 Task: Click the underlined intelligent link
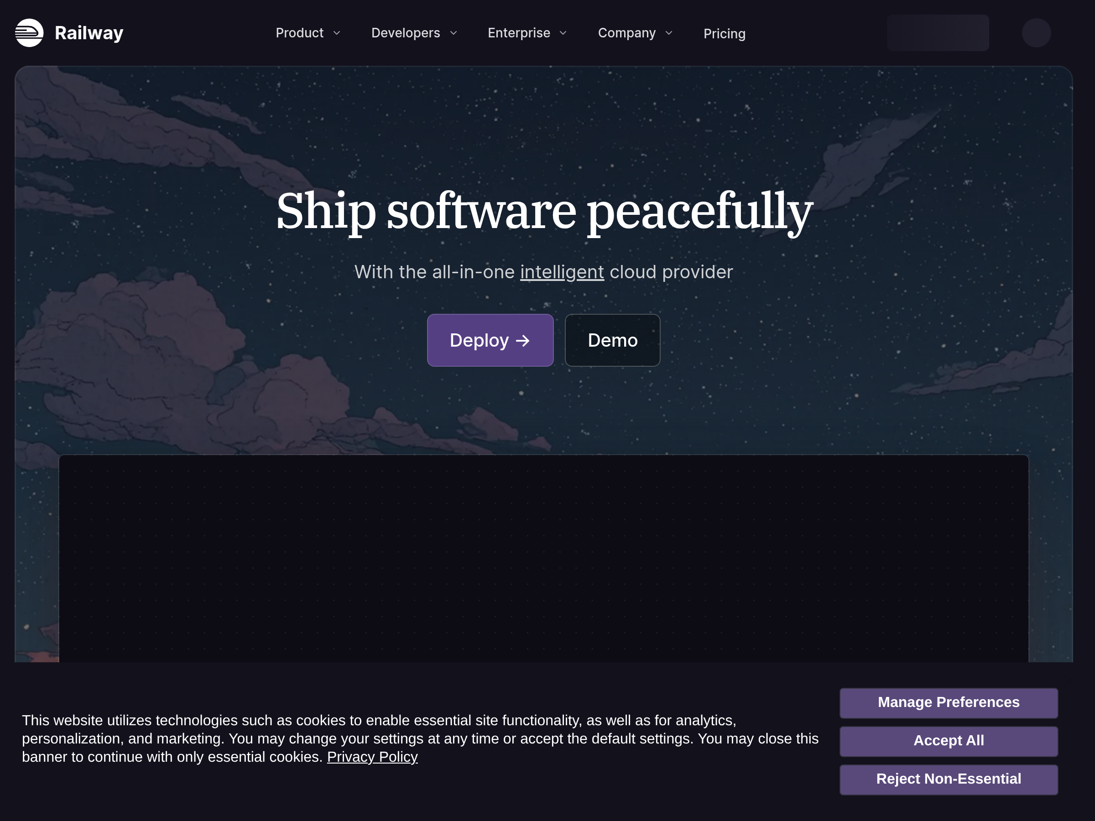coord(562,272)
